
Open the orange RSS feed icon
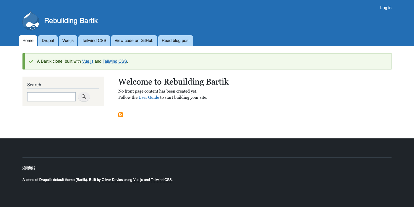pyautogui.click(x=121, y=115)
